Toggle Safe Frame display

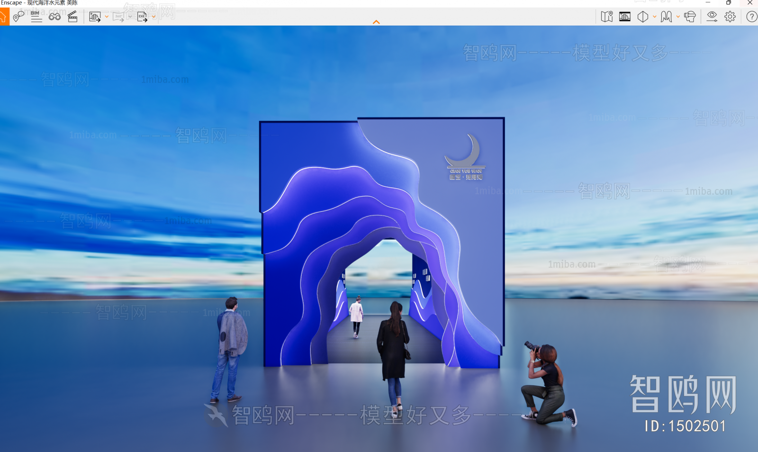pos(625,17)
